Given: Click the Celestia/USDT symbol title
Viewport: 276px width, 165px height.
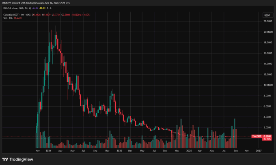Looking at the screenshot, I should (x=17, y=15).
